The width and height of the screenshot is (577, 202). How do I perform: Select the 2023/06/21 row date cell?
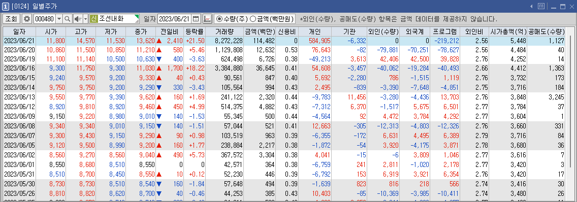click(19, 41)
